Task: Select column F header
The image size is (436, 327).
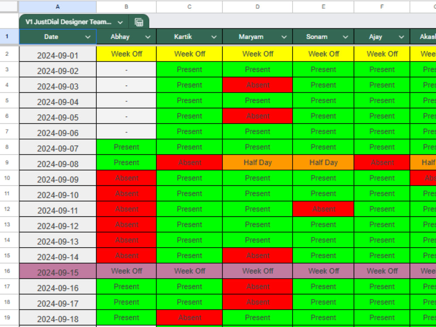Action: click(x=382, y=7)
